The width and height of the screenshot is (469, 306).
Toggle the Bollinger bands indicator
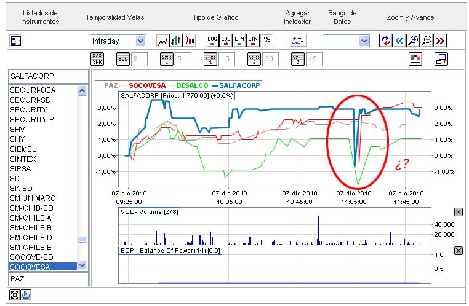123,59
